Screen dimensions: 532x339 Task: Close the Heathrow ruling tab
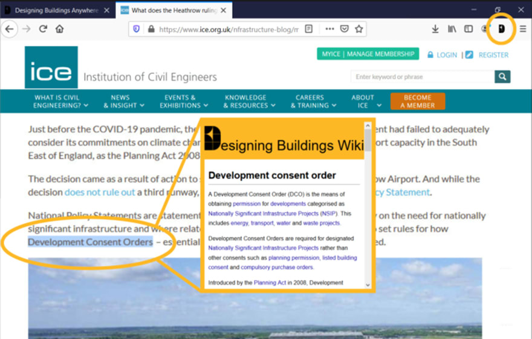(223, 10)
